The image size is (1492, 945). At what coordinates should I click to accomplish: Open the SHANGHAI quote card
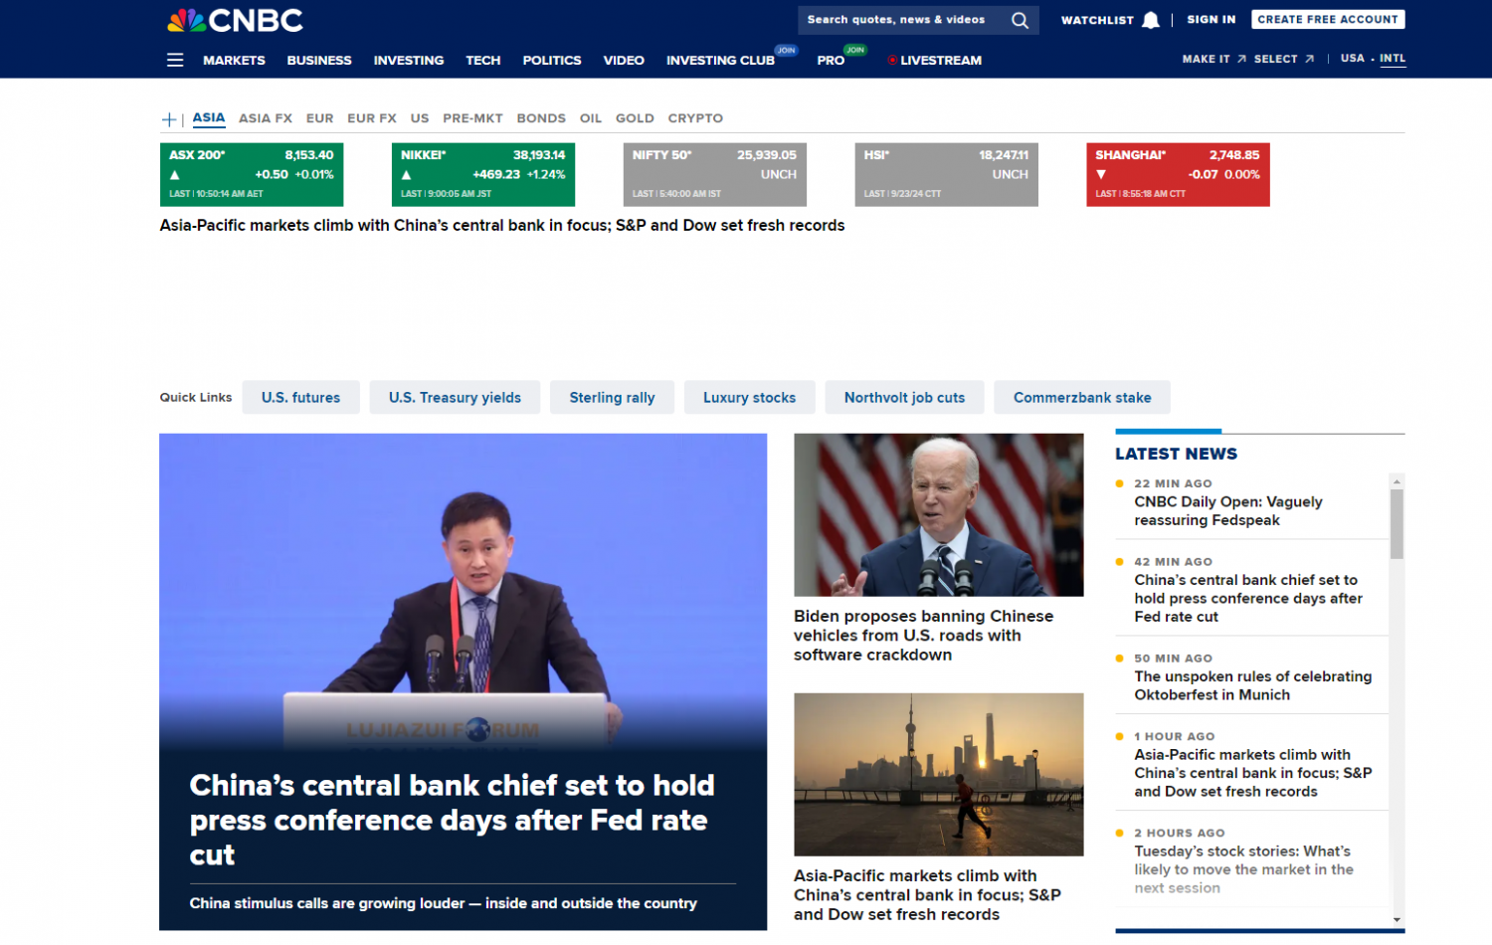click(1178, 175)
